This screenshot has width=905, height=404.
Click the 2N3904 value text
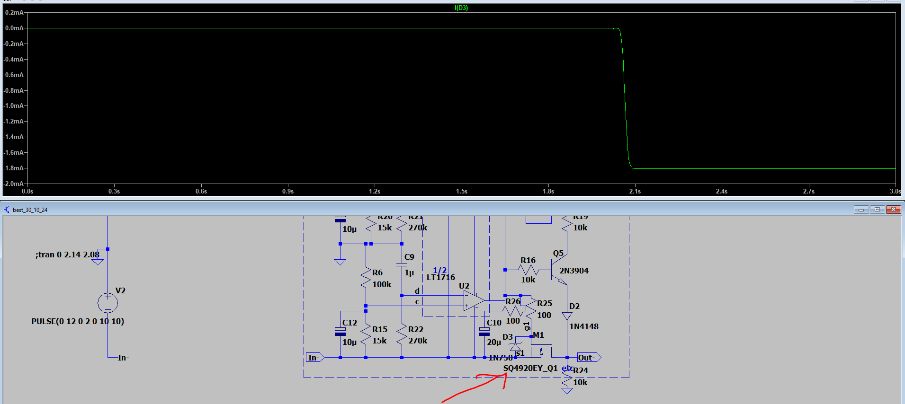574,271
